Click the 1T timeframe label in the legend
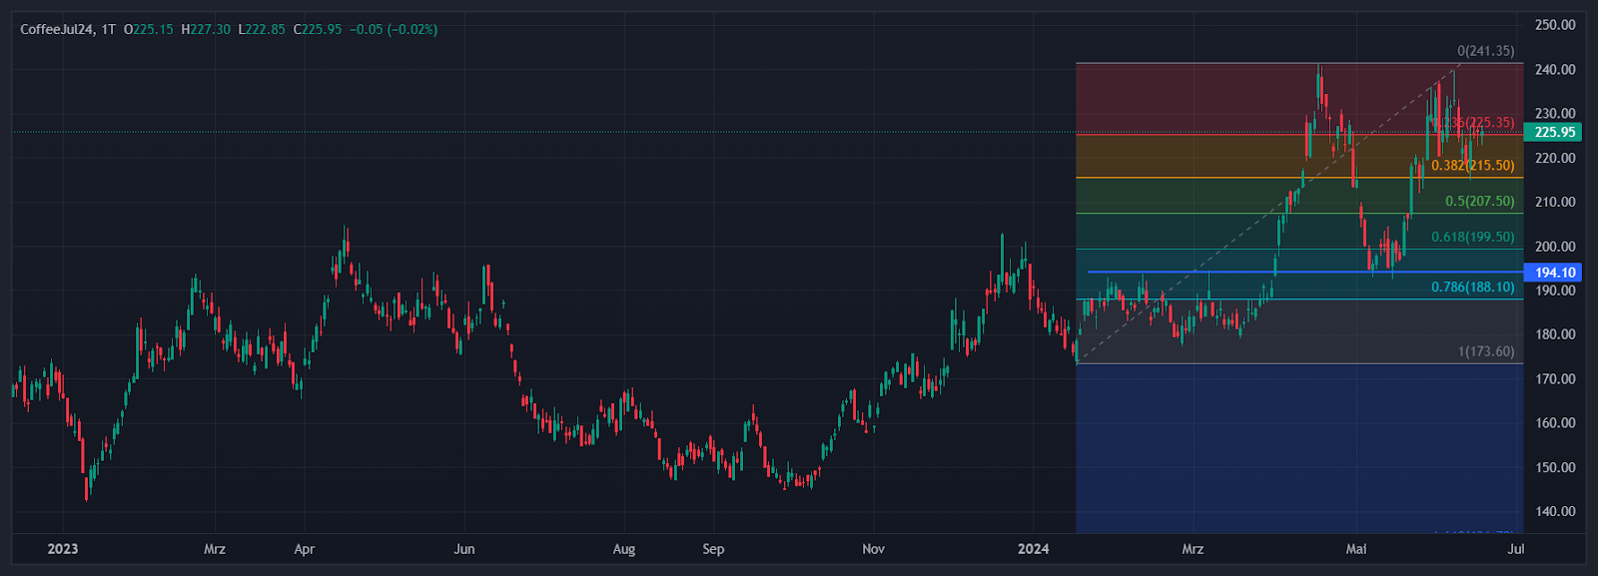Image resolution: width=1598 pixels, height=576 pixels. click(x=108, y=30)
